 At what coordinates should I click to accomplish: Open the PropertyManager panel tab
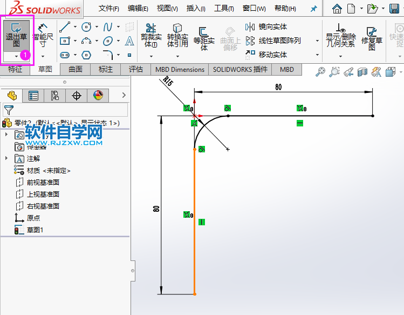pyautogui.click(x=33, y=96)
